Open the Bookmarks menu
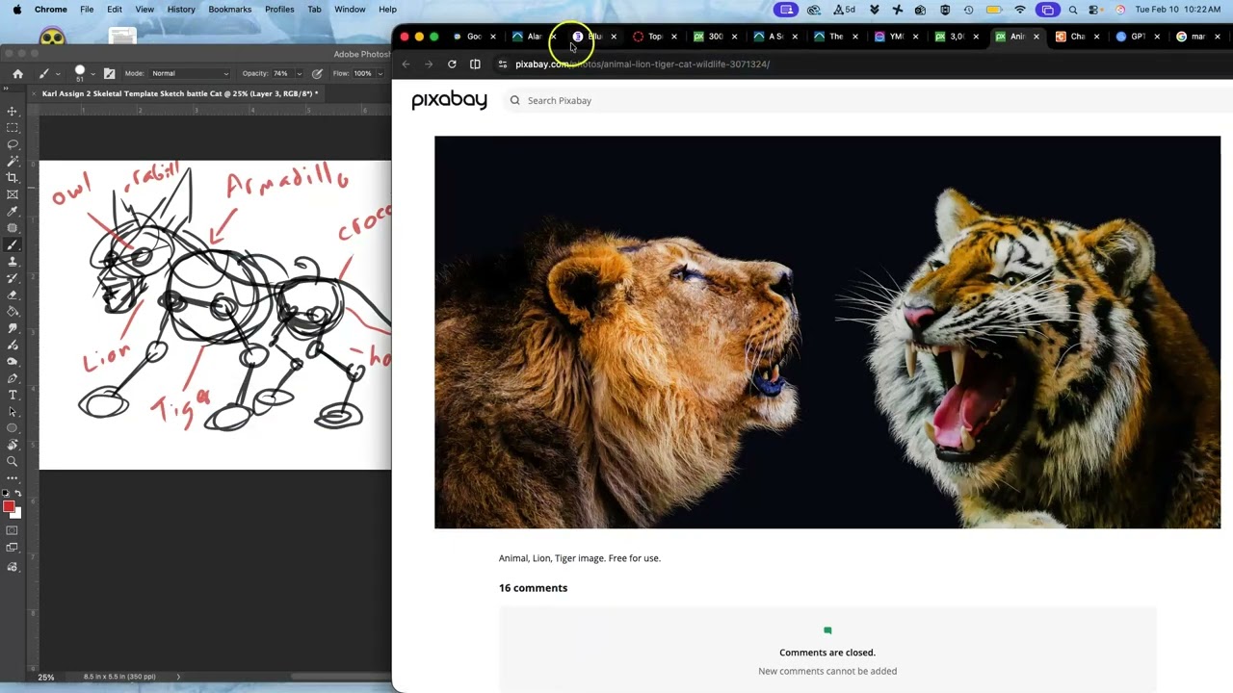 tap(229, 10)
